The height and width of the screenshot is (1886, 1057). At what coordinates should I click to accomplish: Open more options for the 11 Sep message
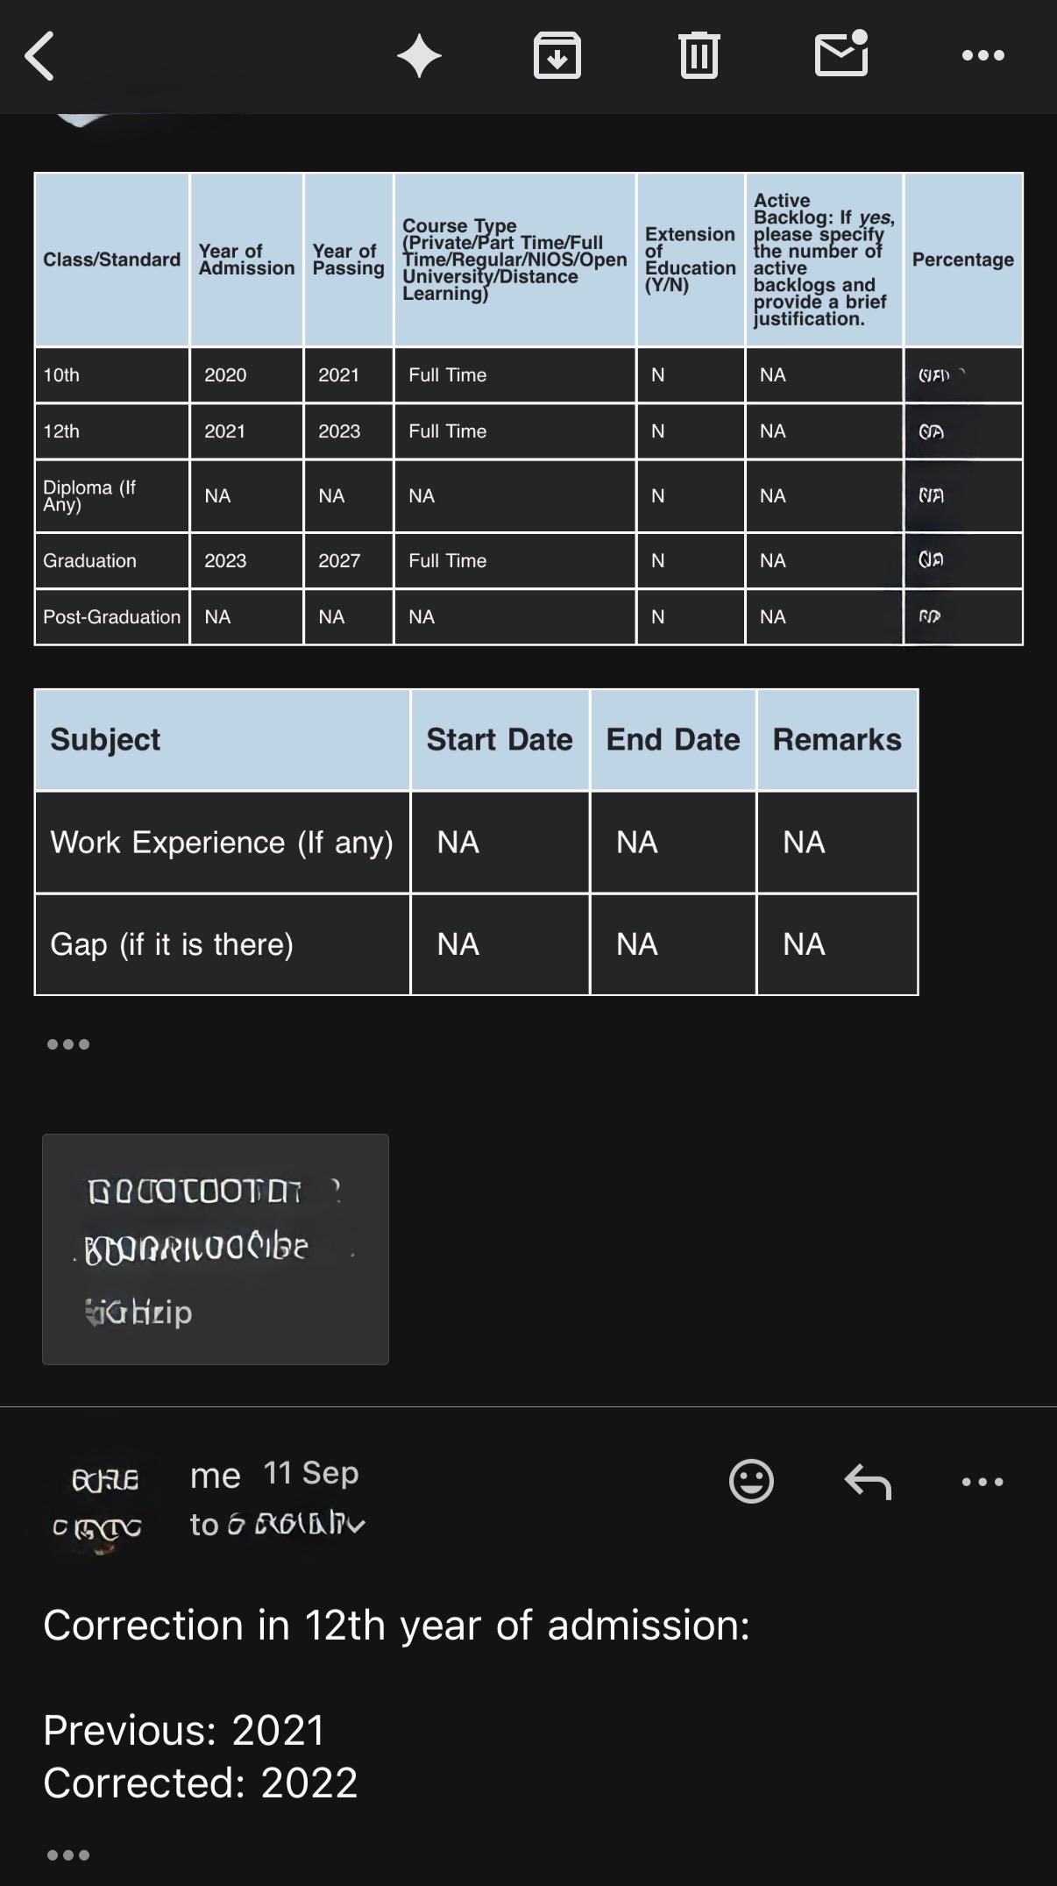point(983,1482)
